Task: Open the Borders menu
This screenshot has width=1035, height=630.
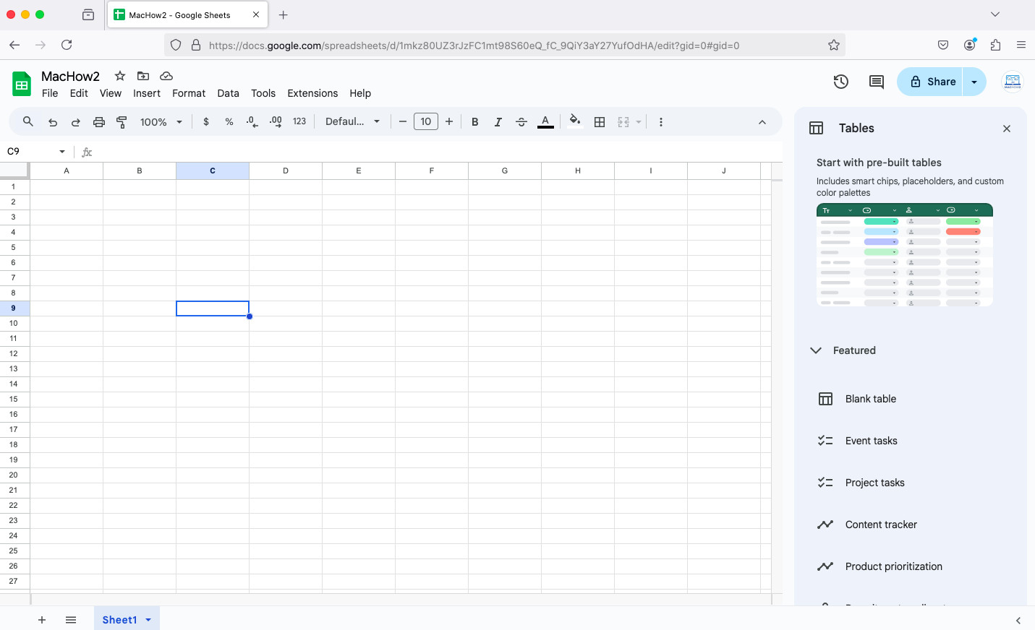Action: [x=600, y=121]
